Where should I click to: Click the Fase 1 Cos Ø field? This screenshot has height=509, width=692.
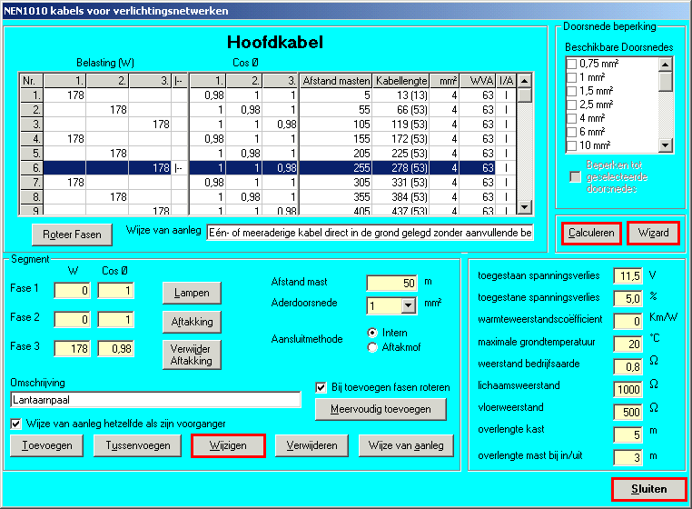[x=115, y=291]
